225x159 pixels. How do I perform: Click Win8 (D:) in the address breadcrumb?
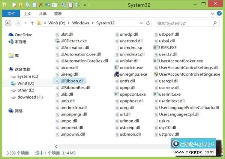point(57,23)
